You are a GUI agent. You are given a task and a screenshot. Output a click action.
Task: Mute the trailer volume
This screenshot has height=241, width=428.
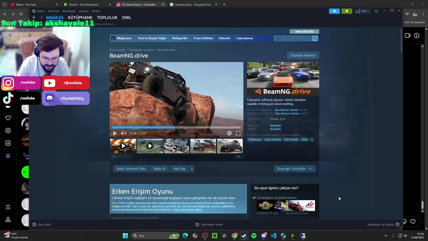coord(123,133)
